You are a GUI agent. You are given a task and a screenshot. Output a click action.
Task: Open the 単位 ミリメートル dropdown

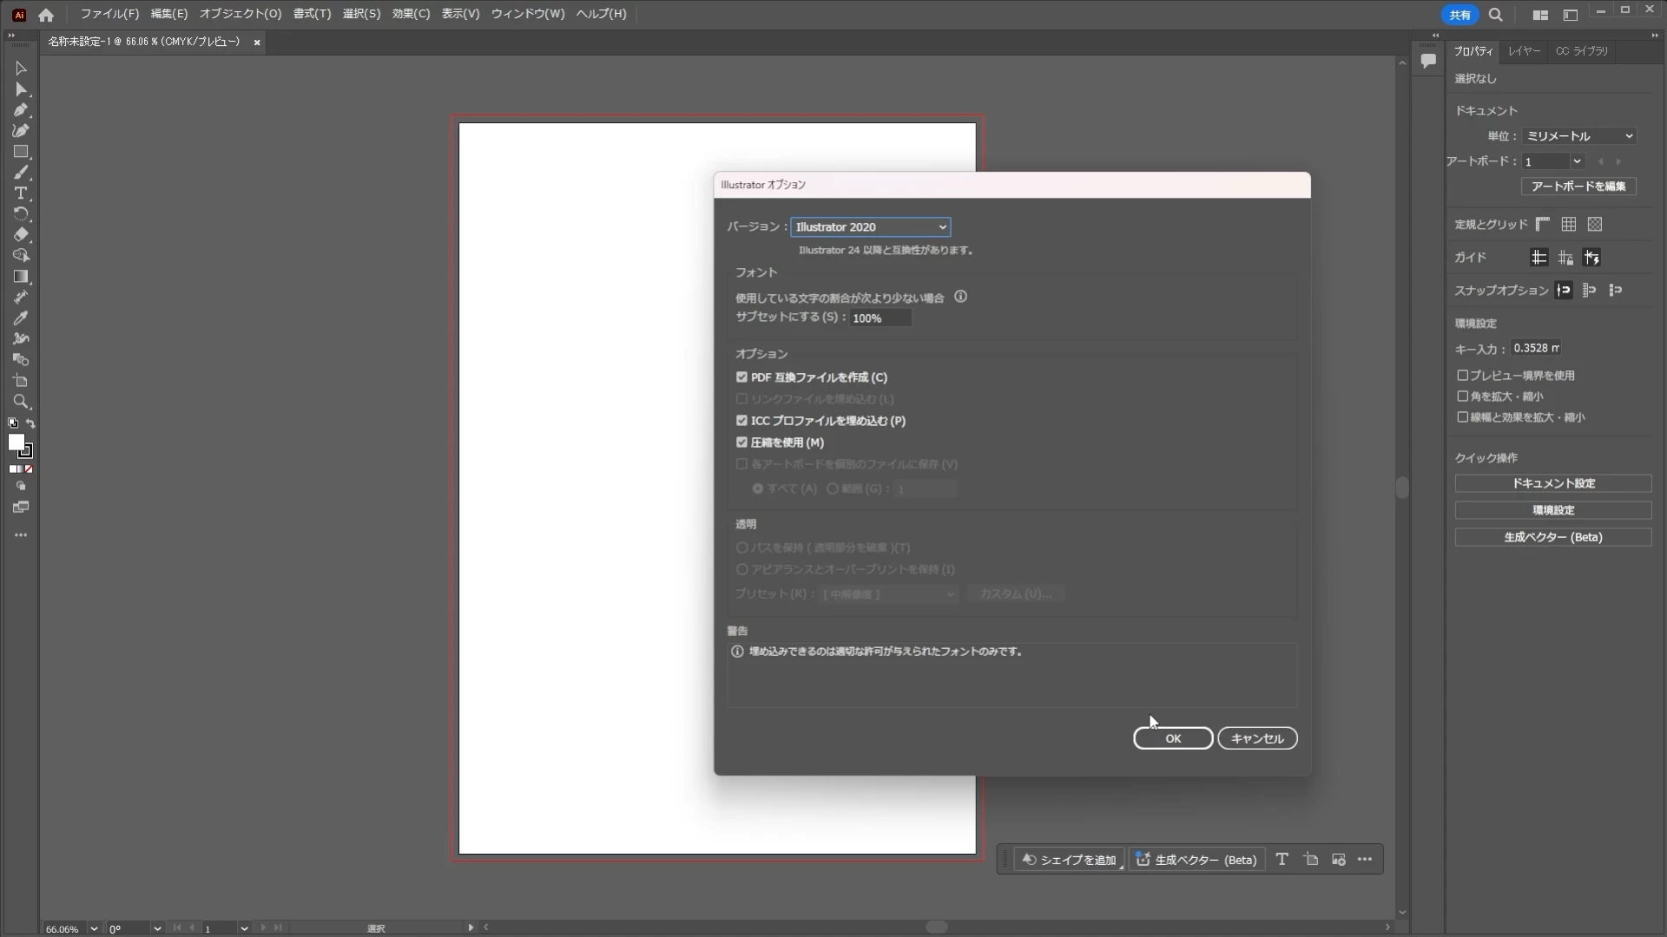pos(1580,136)
